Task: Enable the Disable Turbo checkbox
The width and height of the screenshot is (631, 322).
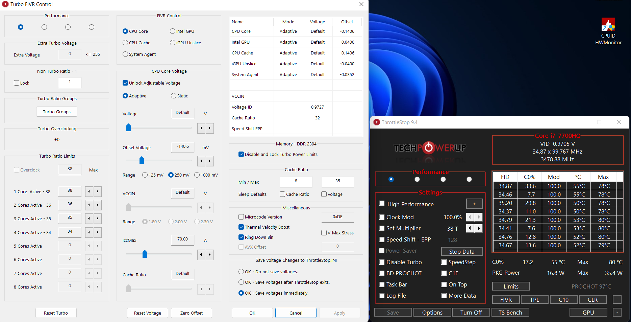Action: [382, 262]
